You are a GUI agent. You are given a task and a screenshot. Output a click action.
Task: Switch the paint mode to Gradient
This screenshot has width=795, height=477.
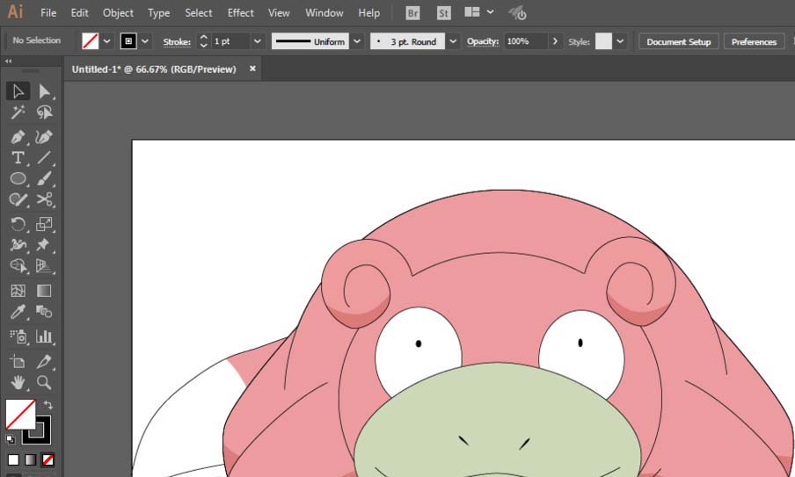(31, 459)
